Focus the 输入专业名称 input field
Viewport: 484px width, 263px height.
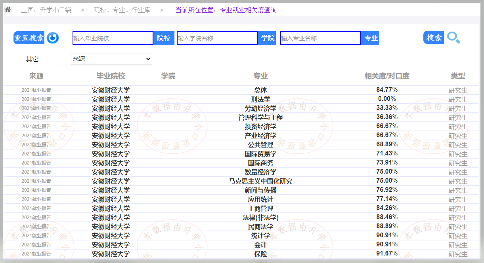(x=321, y=38)
